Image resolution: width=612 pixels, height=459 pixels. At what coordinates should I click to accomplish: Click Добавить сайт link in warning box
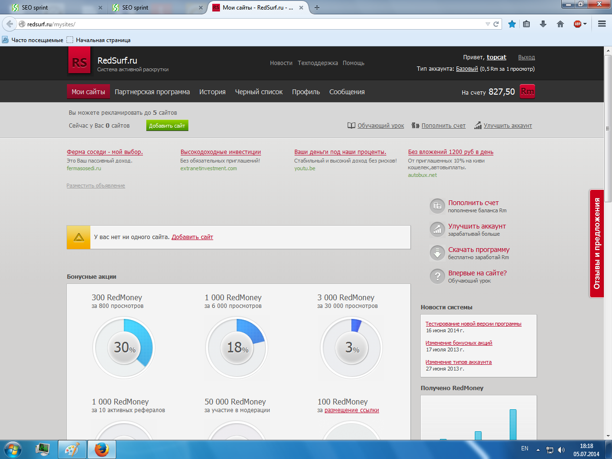tap(192, 237)
